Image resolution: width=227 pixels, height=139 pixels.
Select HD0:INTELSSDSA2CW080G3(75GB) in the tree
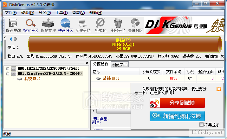coord(49,68)
